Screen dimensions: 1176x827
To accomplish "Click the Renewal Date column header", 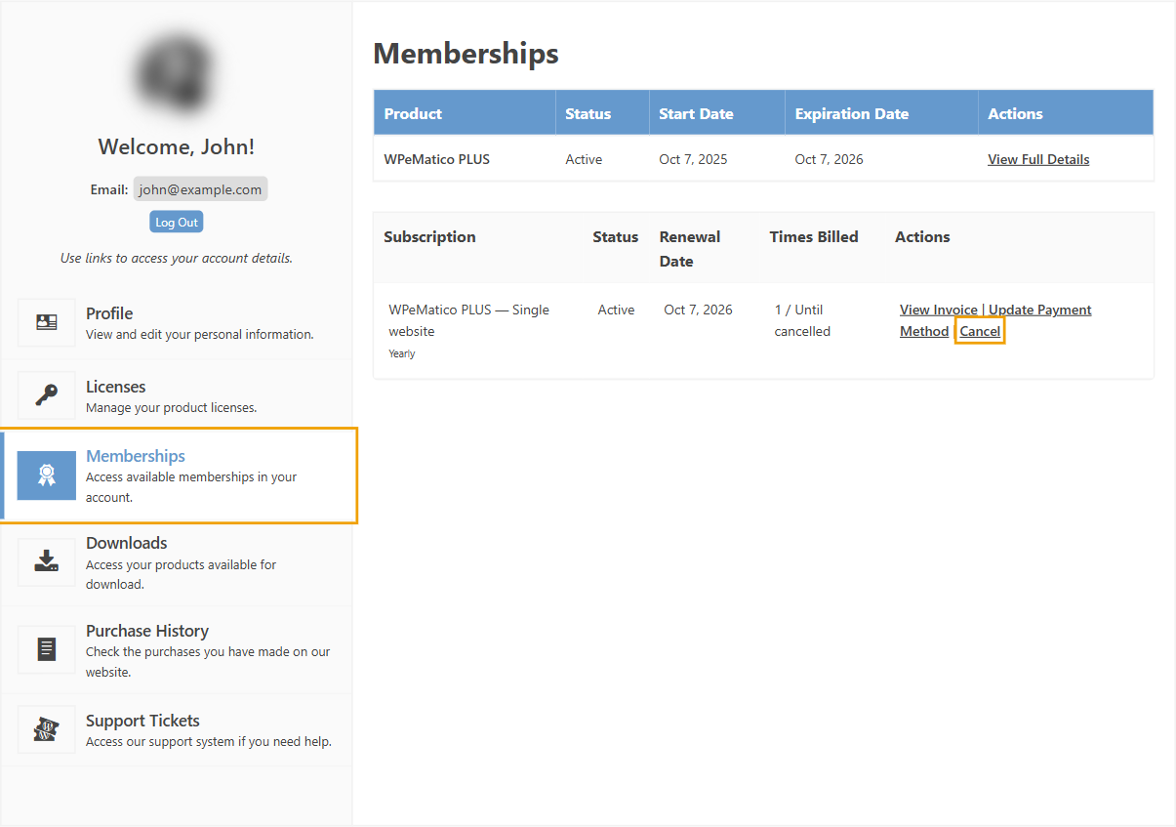I will point(690,249).
